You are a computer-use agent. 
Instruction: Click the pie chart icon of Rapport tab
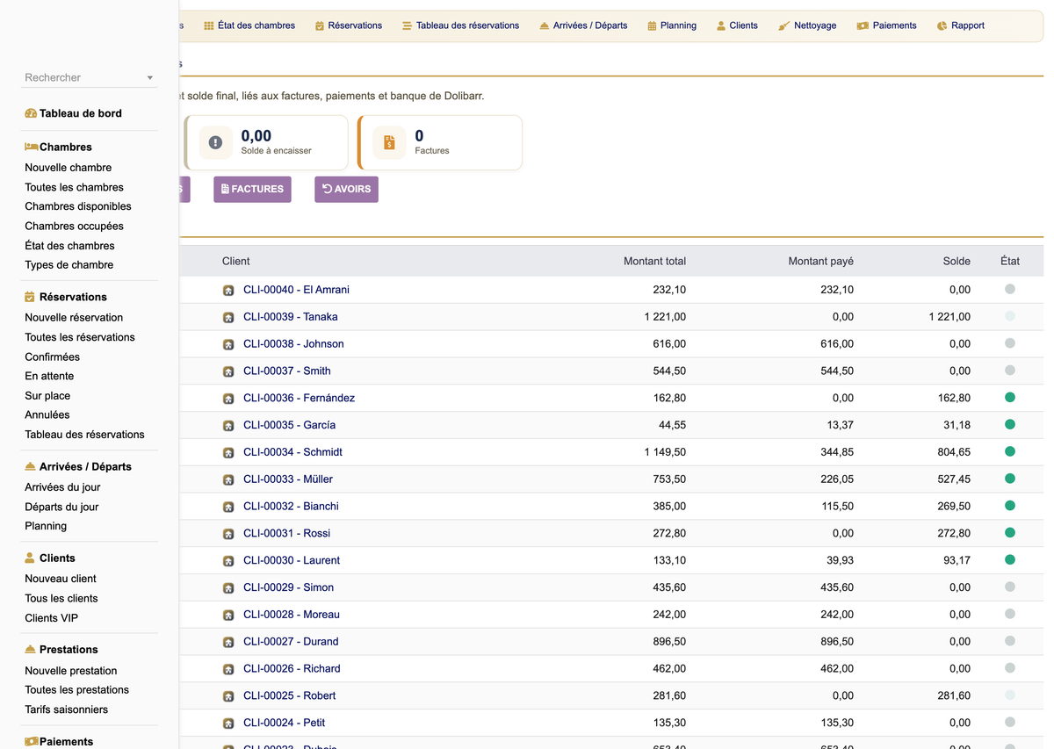click(x=942, y=25)
